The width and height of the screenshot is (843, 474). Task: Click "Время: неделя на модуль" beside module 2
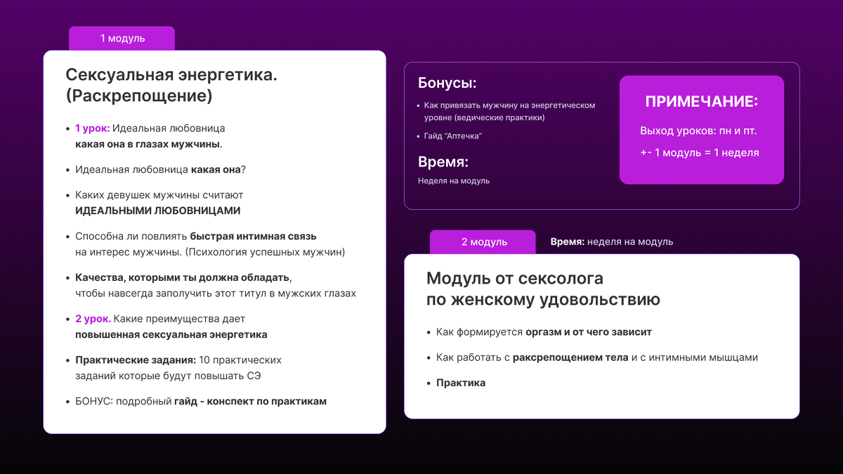611,242
